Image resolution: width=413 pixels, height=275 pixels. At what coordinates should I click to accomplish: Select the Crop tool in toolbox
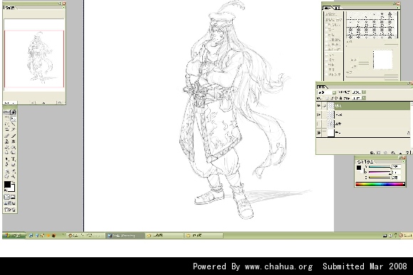[x=7, y=129]
